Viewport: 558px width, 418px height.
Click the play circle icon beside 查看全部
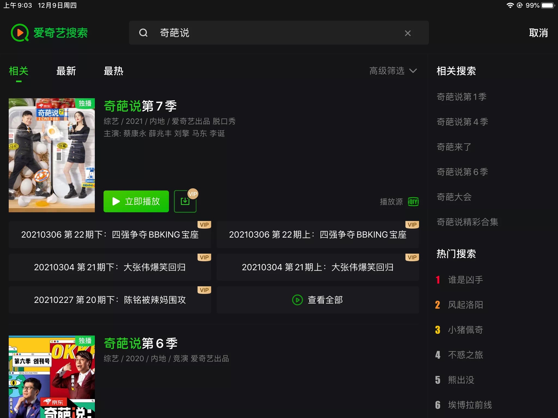pos(297,300)
